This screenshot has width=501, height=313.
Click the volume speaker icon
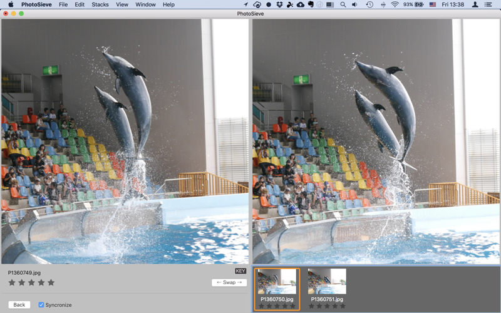(355, 4)
